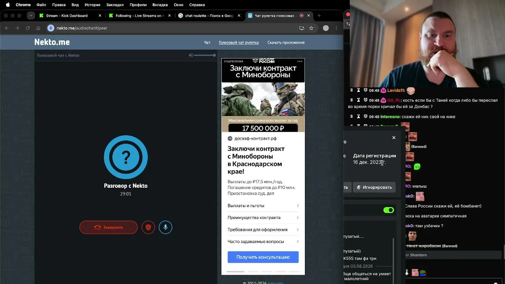Close the Stream - Kick Dashboard tab
This screenshot has width=505, height=284.
(100, 16)
